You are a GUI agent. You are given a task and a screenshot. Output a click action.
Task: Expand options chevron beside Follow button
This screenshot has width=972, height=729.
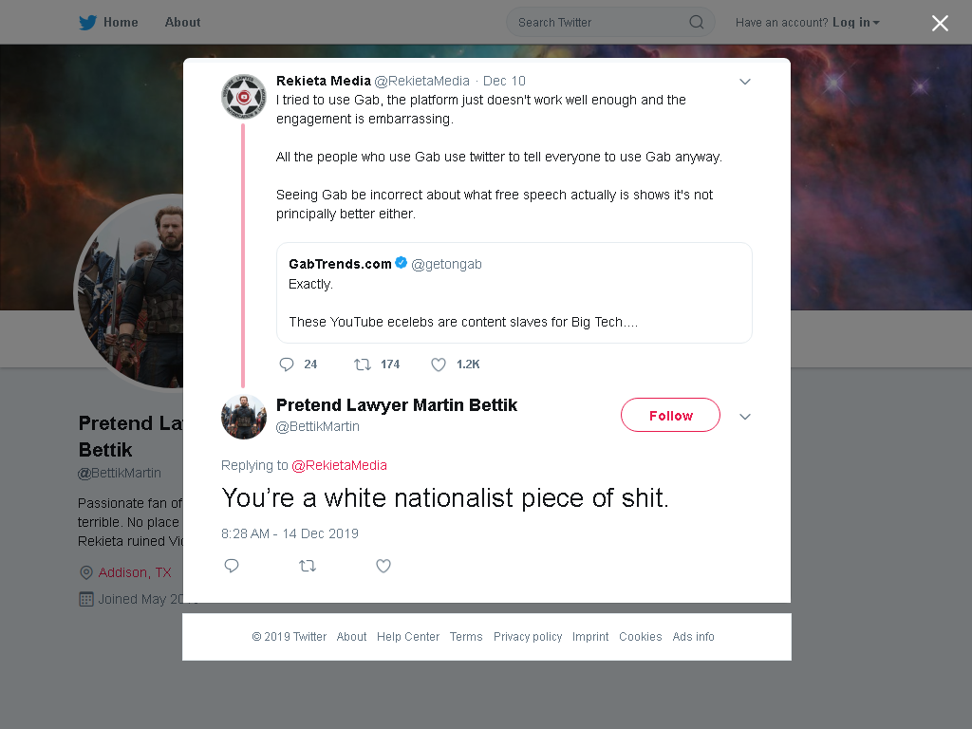click(745, 416)
